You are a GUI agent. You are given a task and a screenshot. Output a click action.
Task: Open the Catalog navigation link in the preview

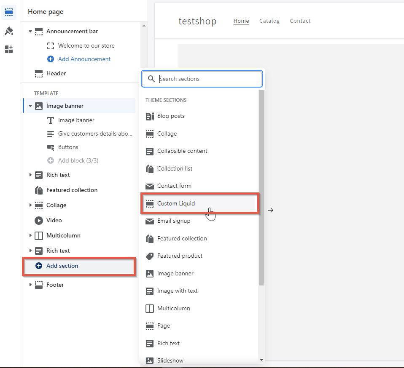pos(269,20)
